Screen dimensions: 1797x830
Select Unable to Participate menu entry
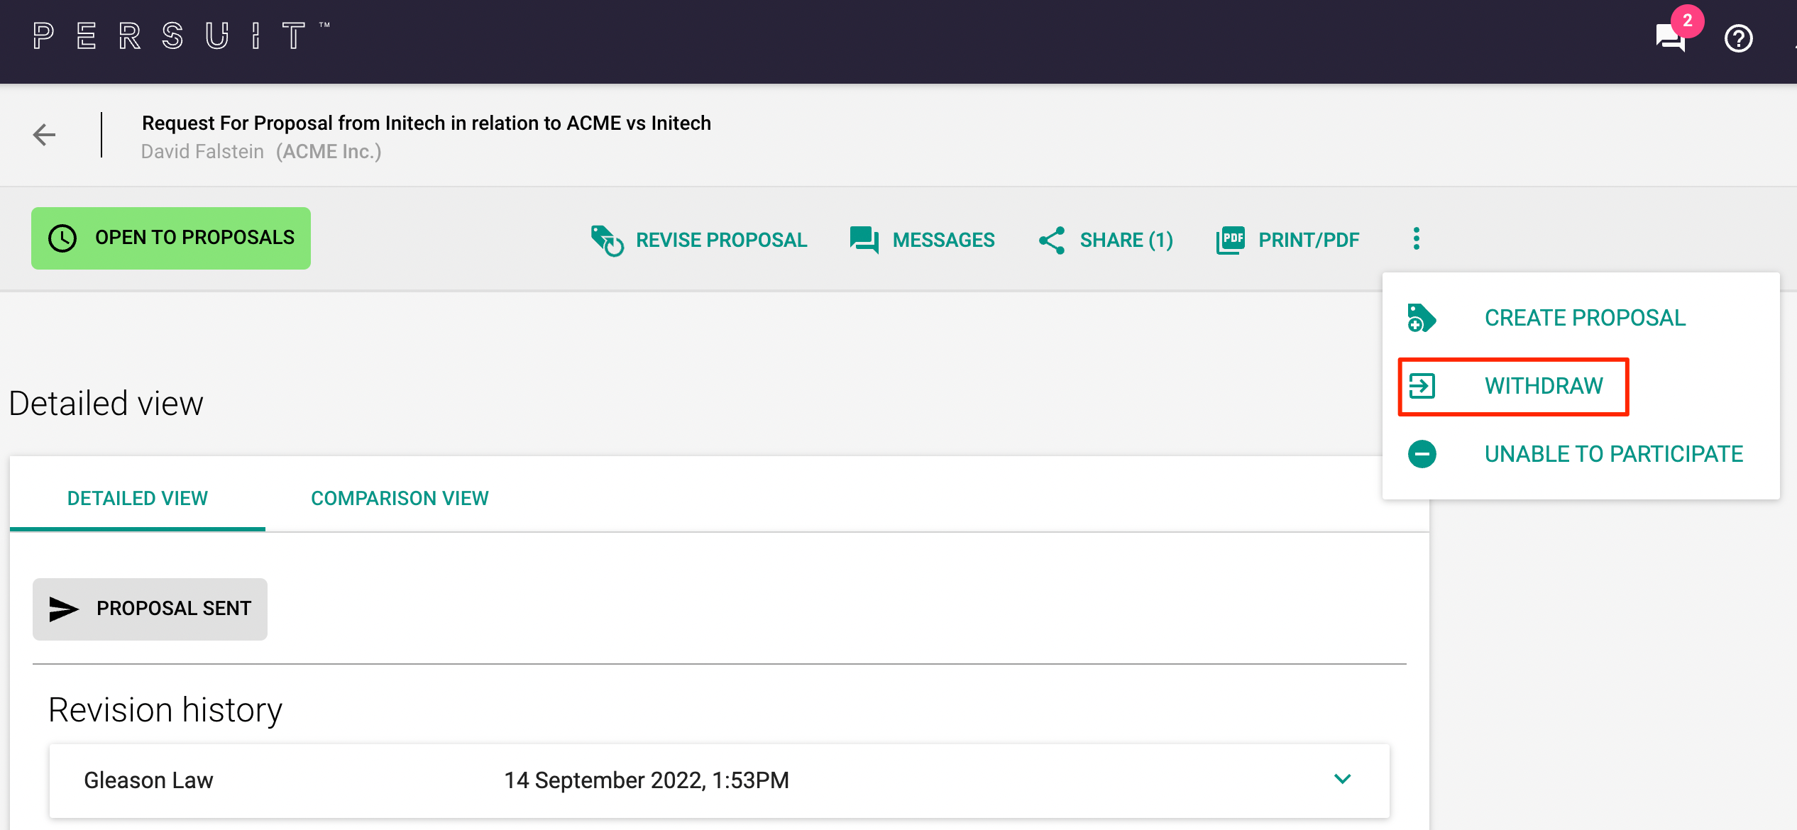coord(1581,454)
